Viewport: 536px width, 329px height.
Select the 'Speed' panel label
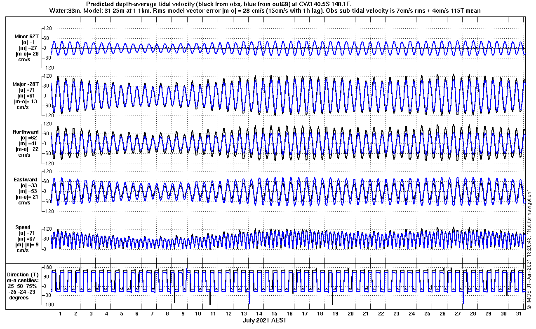point(23,227)
